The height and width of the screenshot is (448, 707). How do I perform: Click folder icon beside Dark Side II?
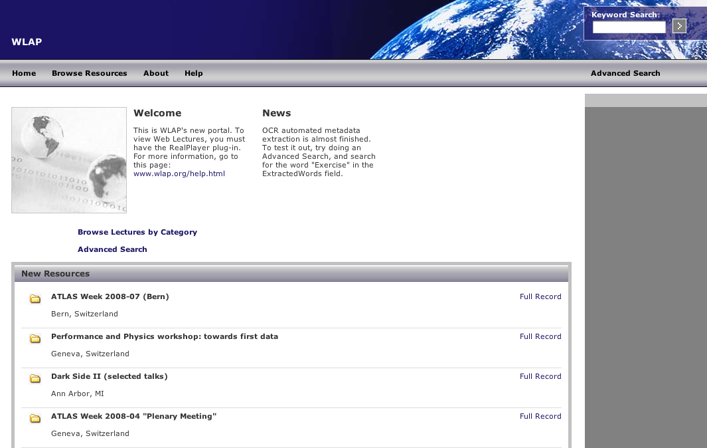(x=35, y=379)
